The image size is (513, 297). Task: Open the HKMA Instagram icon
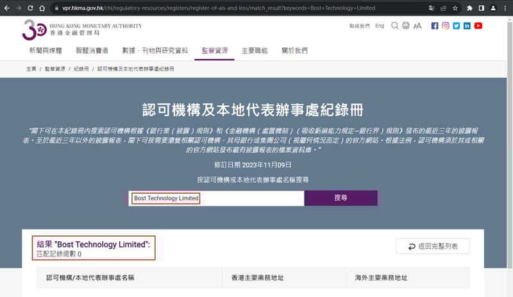445,26
